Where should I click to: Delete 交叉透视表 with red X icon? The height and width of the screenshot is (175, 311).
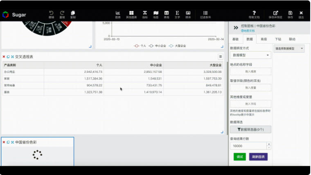tap(4, 57)
